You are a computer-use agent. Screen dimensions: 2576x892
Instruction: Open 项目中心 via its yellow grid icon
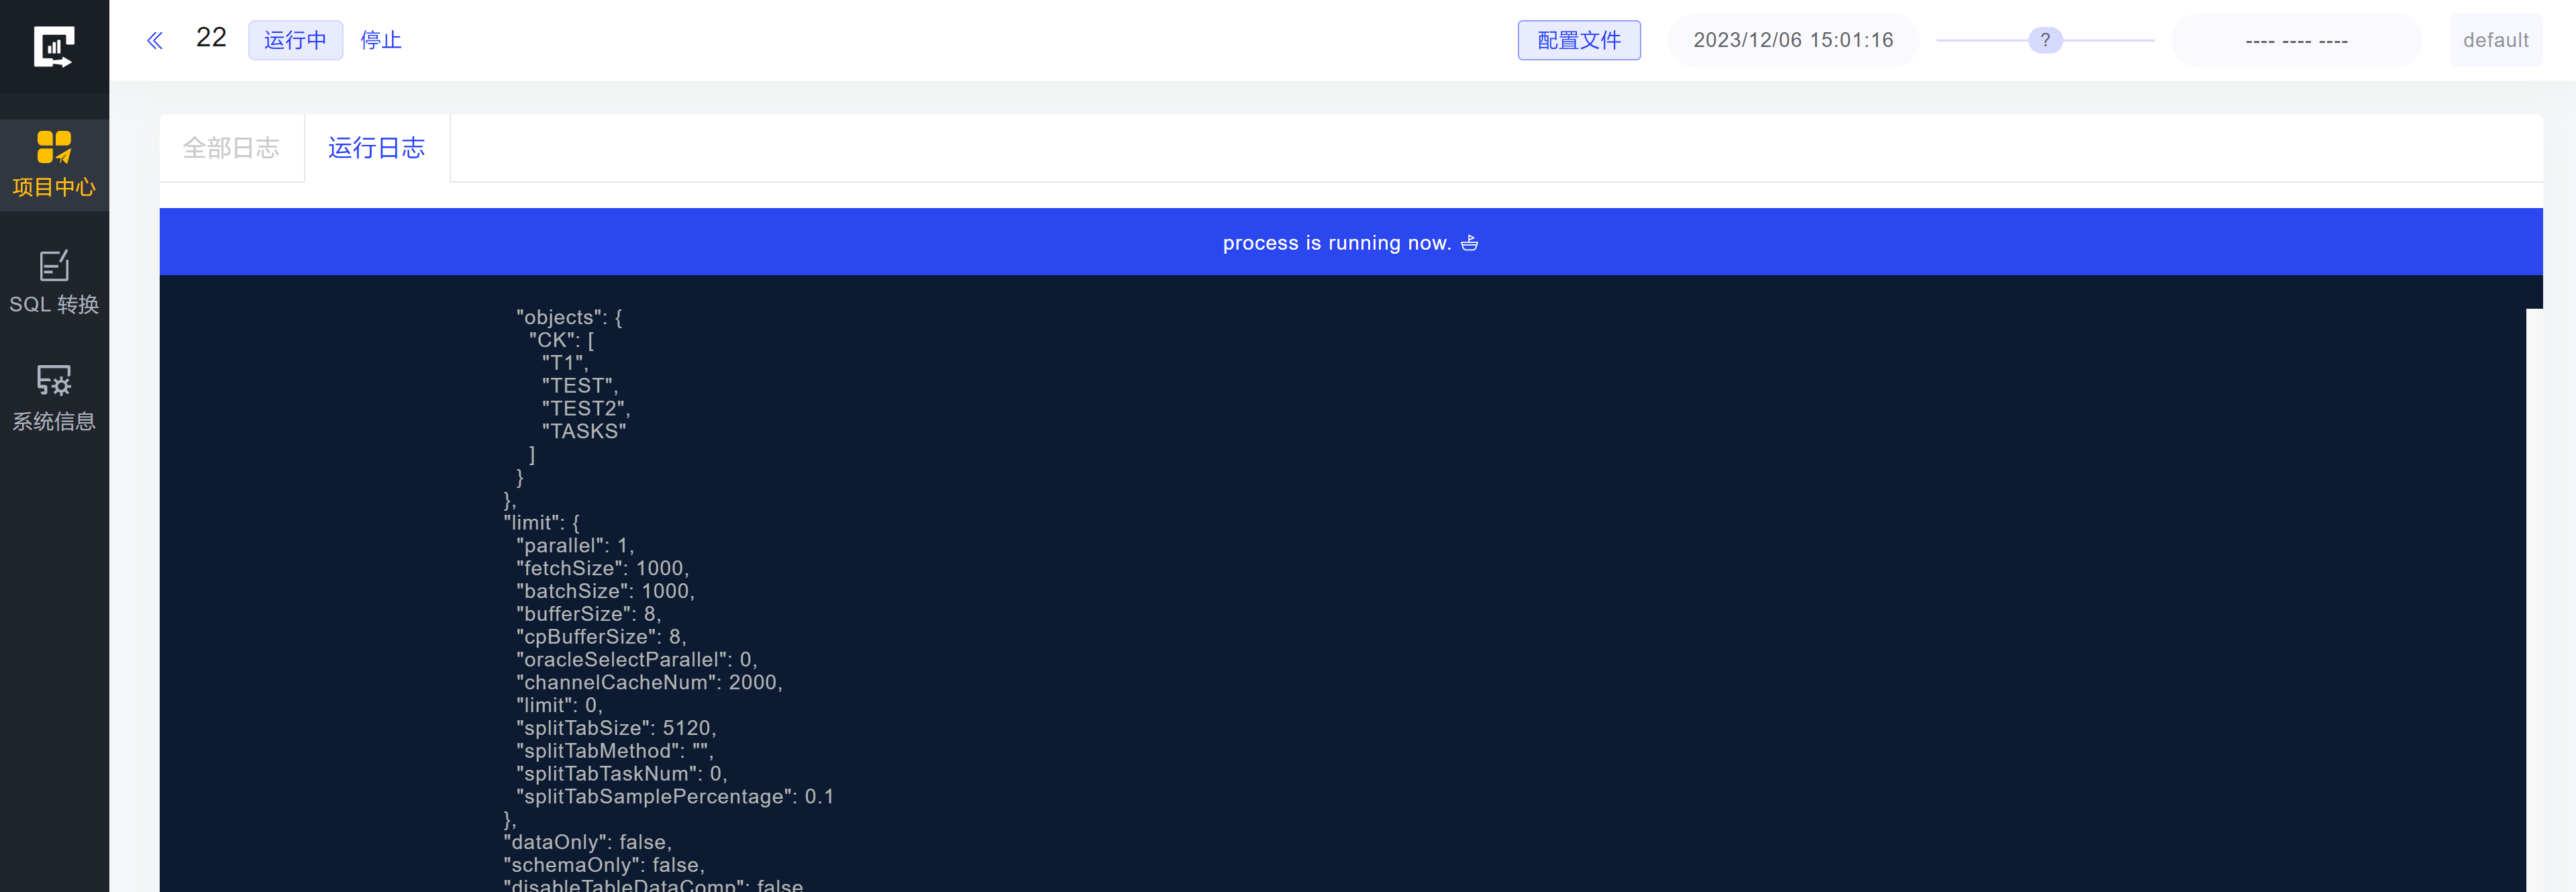tap(54, 147)
